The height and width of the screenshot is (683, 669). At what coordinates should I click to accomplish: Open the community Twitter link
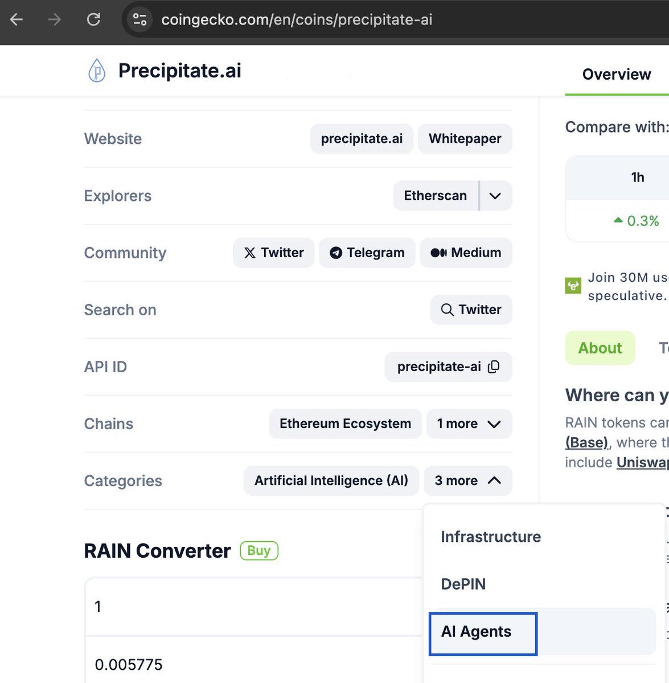pos(273,253)
